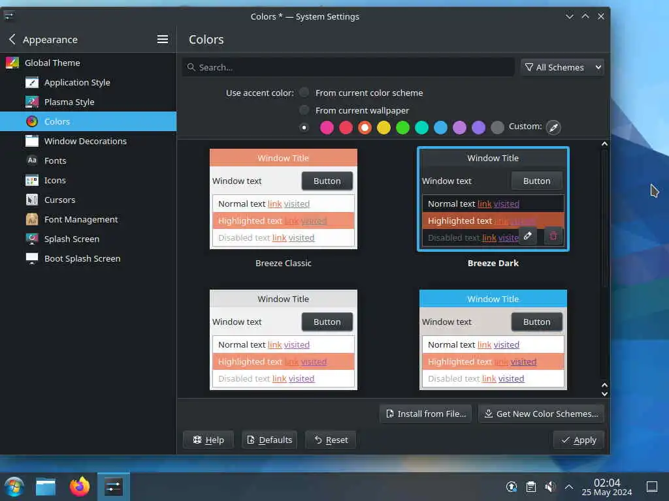Click the Plasma Style icon
Viewport: 669px width, 501px height.
[x=32, y=102]
